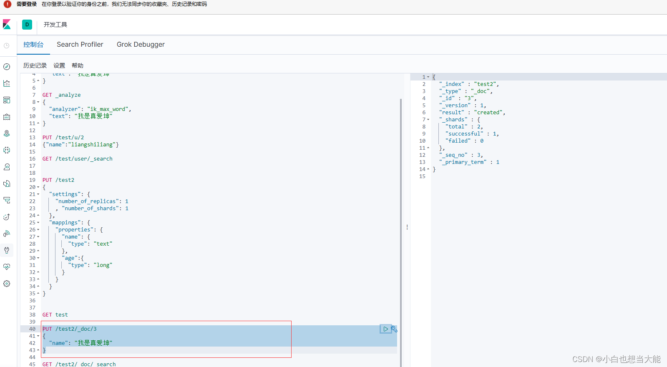Open Management gear icon in sidebar
The image size is (667, 367).
(7, 284)
